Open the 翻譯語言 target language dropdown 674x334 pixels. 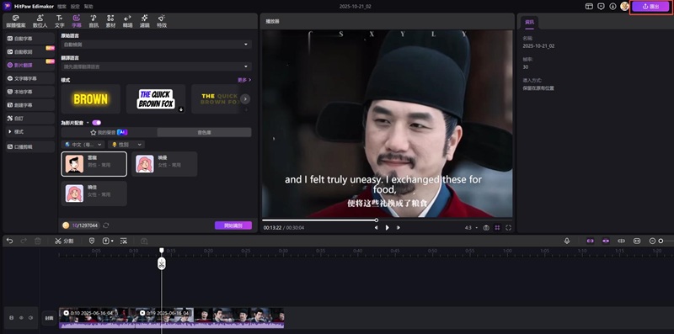tap(156, 66)
